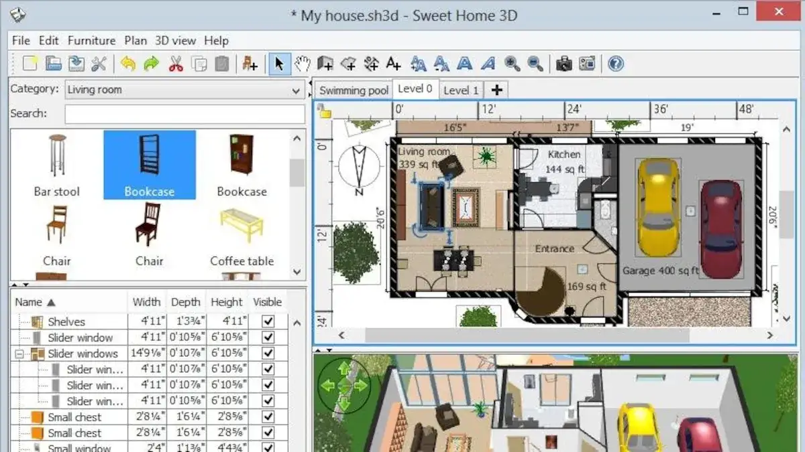Hide the first Small chest item
Viewport: 805px width, 452px height.
click(268, 417)
